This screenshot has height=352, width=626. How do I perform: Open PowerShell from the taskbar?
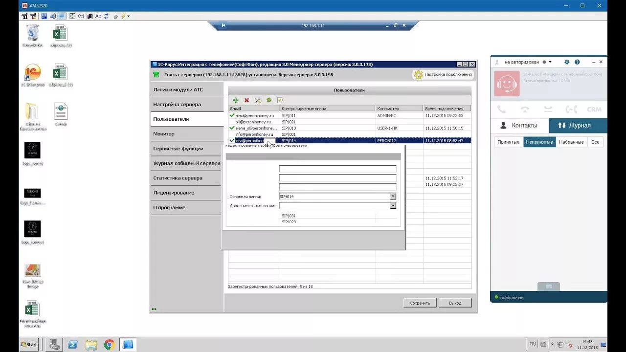click(73, 345)
